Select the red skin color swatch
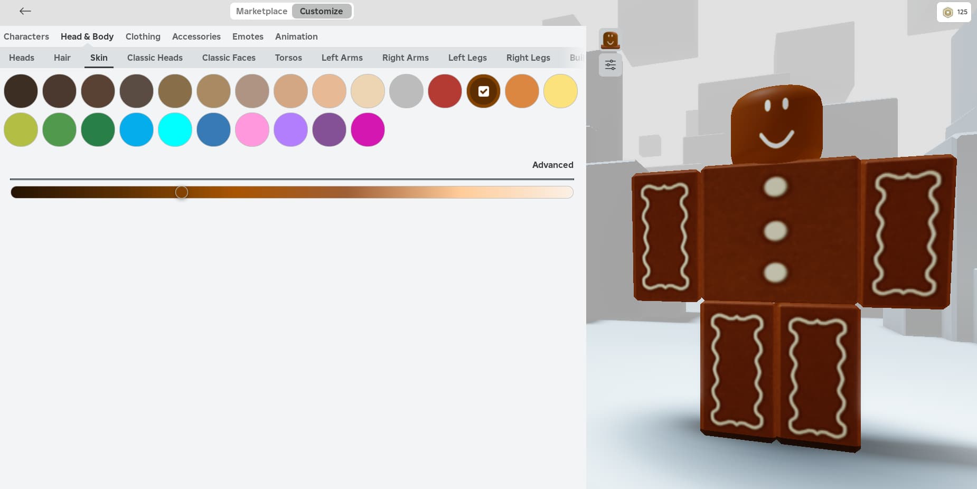Image resolution: width=977 pixels, height=489 pixels. [x=445, y=91]
